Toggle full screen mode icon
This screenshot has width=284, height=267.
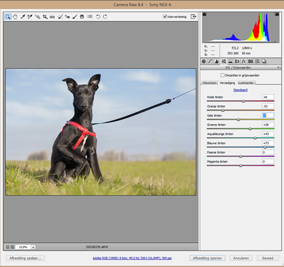point(193,16)
